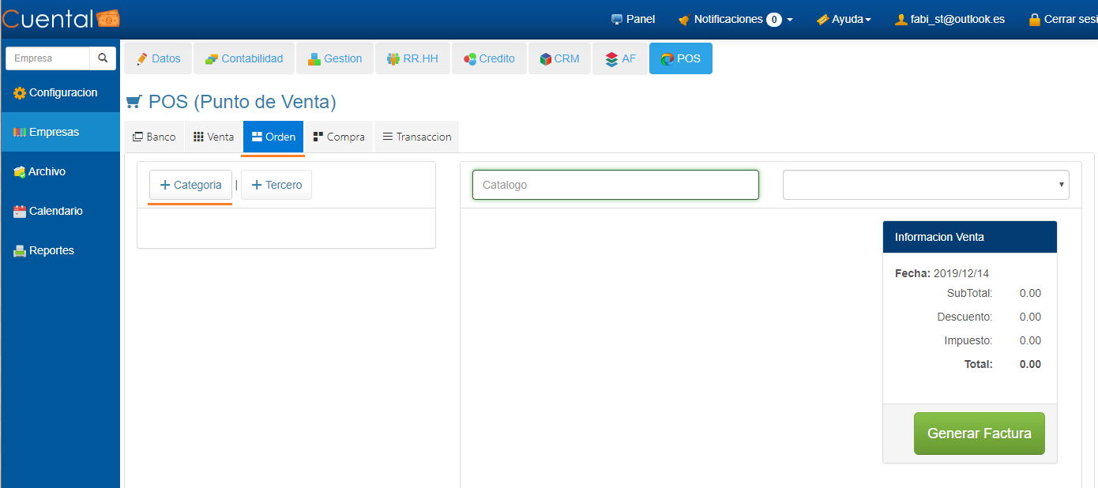
Task: Focus the Catalogo input field
Action: pos(615,185)
